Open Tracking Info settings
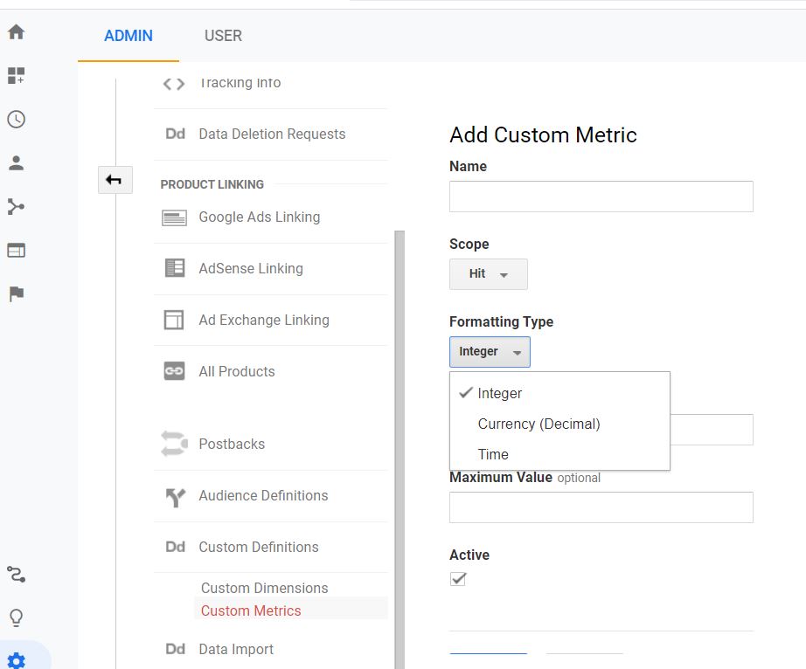The width and height of the screenshot is (806, 669). (x=240, y=83)
